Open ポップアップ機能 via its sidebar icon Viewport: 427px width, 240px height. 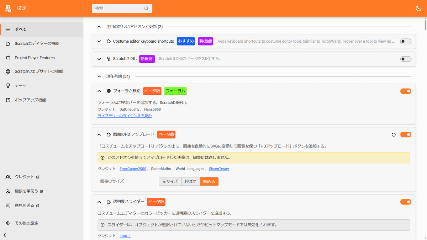[x=8, y=100]
